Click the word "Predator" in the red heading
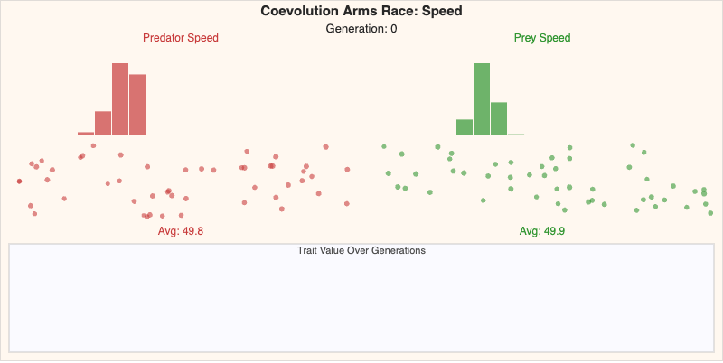This screenshot has width=723, height=363. coord(164,38)
